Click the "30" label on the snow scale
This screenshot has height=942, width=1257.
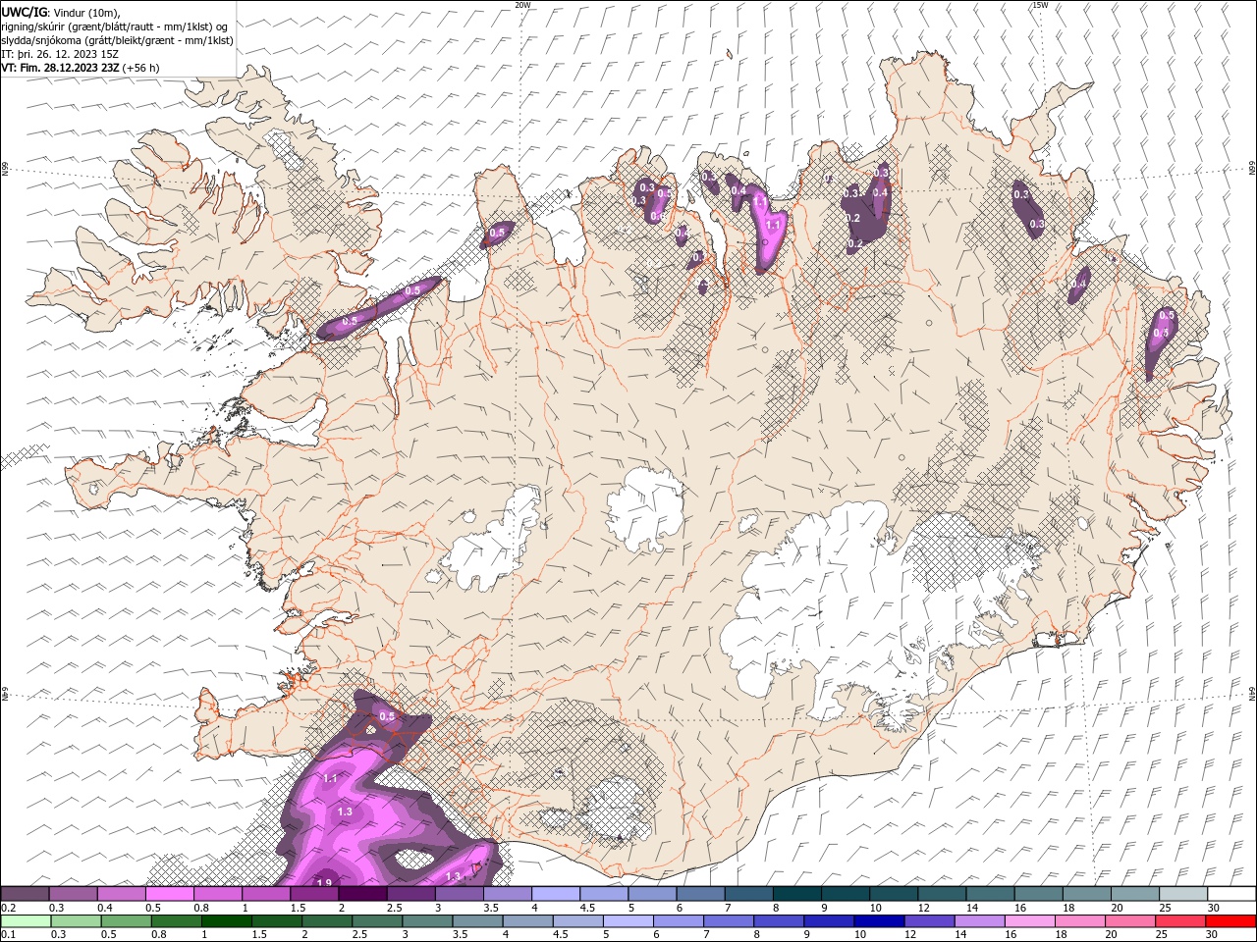[1214, 908]
